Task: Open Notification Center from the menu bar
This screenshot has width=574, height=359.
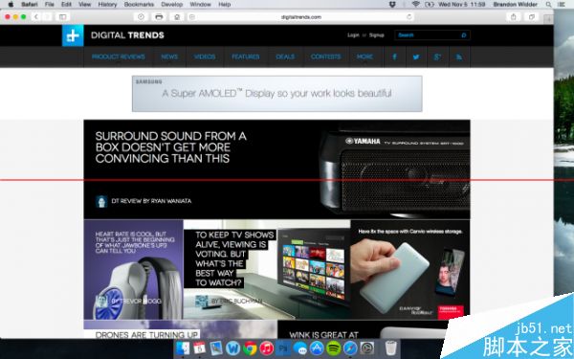Action: pyautogui.click(x=562, y=5)
